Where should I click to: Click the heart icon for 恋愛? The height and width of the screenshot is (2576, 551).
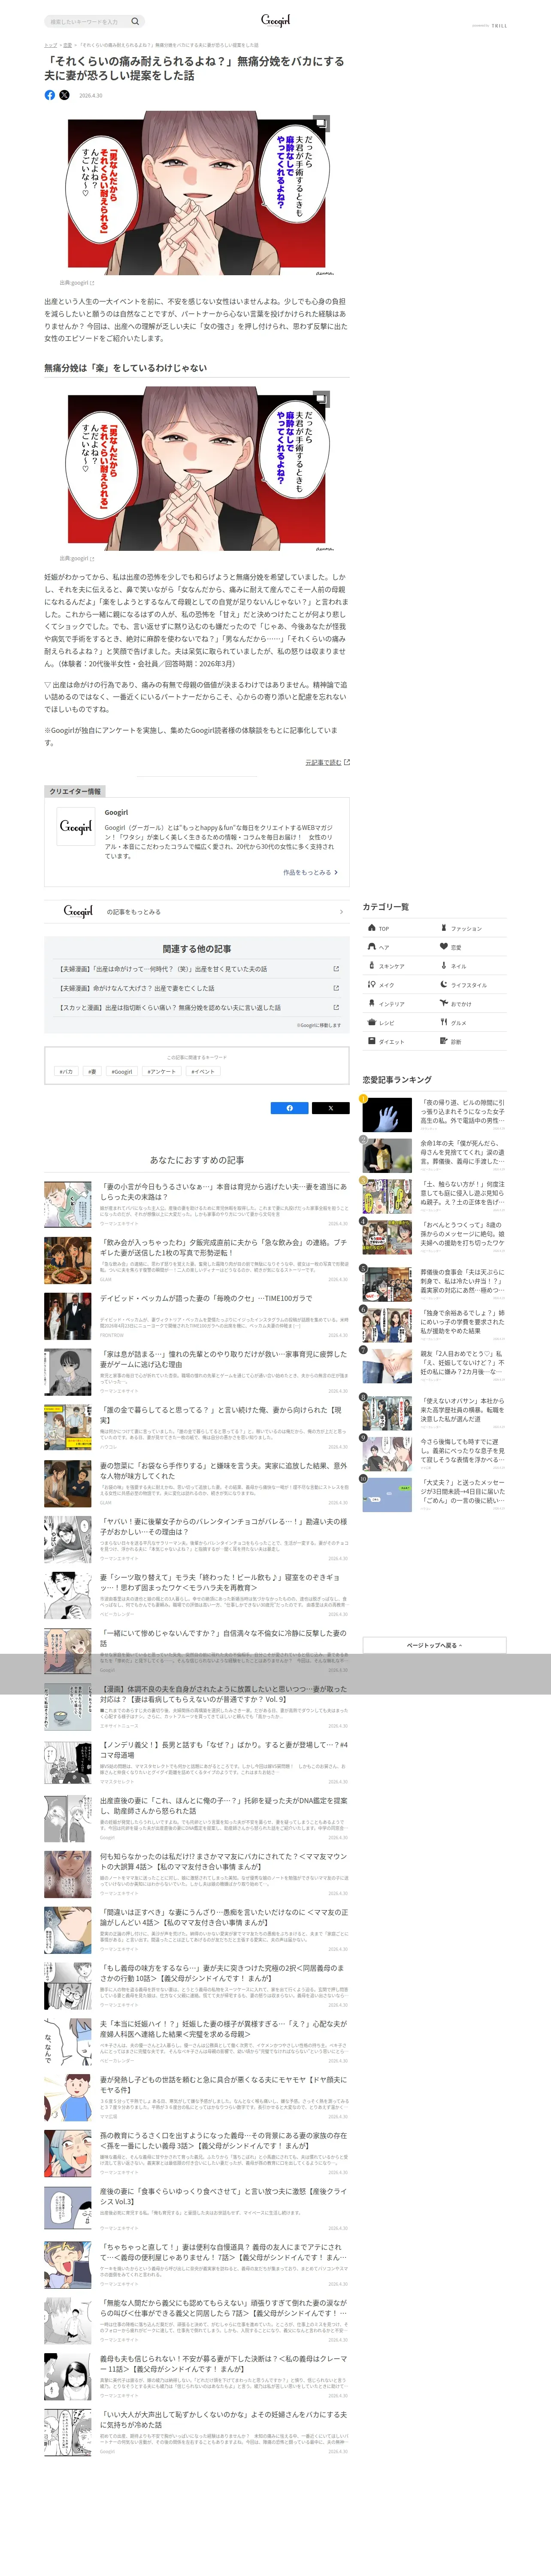point(444,947)
